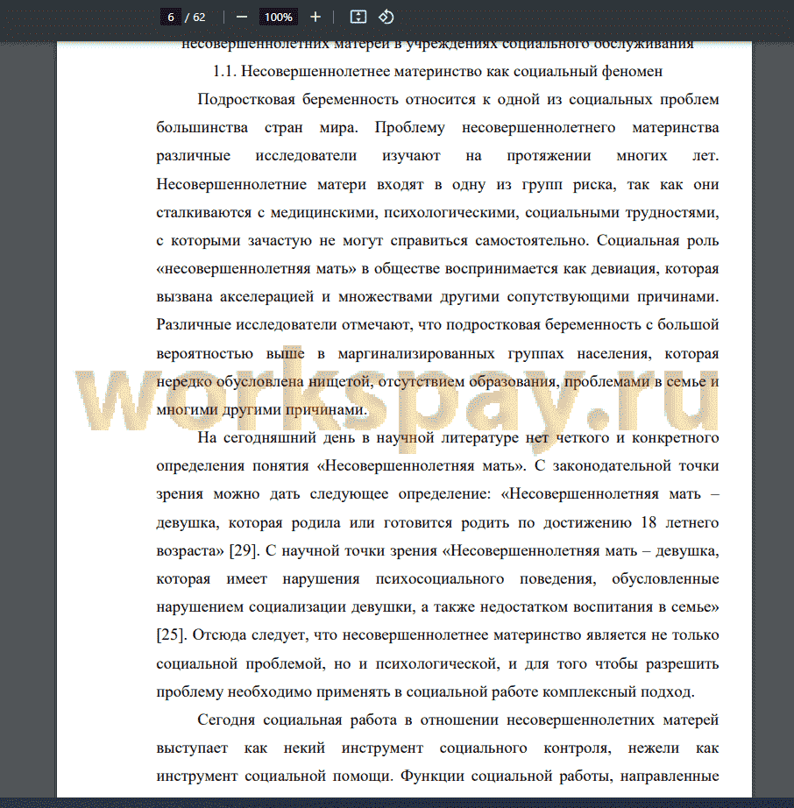Click the phrase 'Сегодня социальная работа'
The height and width of the screenshot is (808, 794).
coord(297,719)
